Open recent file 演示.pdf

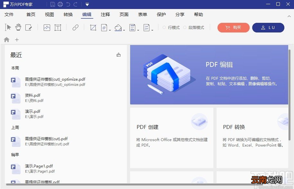coord(66,114)
